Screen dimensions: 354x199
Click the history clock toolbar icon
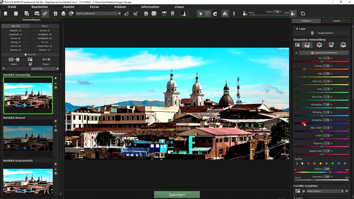pyautogui.click(x=16, y=14)
